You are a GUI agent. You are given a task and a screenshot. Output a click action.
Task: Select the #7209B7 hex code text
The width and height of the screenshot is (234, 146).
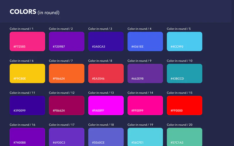pyautogui.click(x=59, y=47)
